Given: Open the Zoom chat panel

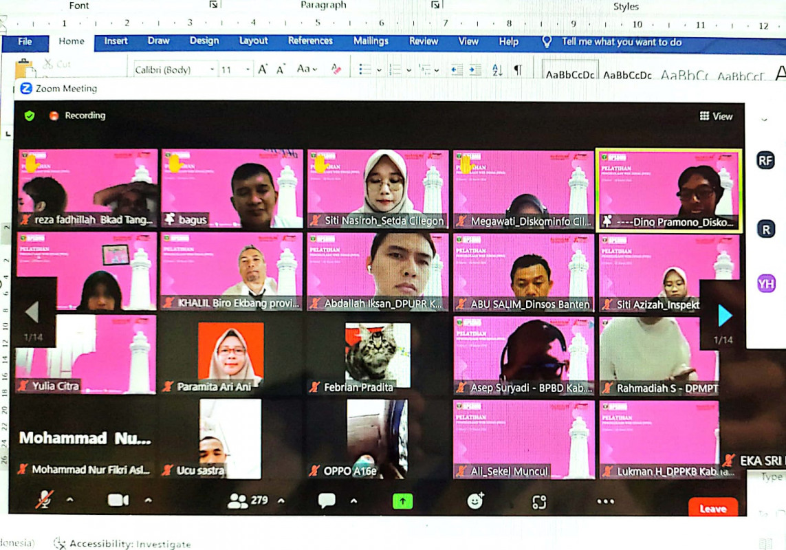Looking at the screenshot, I should point(327,500).
